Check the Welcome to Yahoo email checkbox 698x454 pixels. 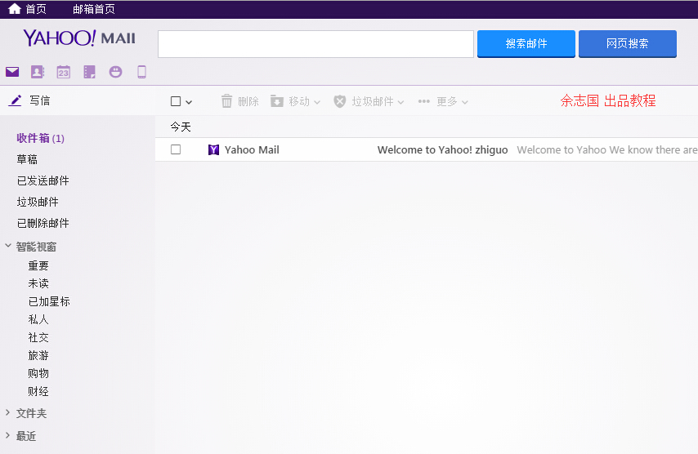(x=176, y=149)
